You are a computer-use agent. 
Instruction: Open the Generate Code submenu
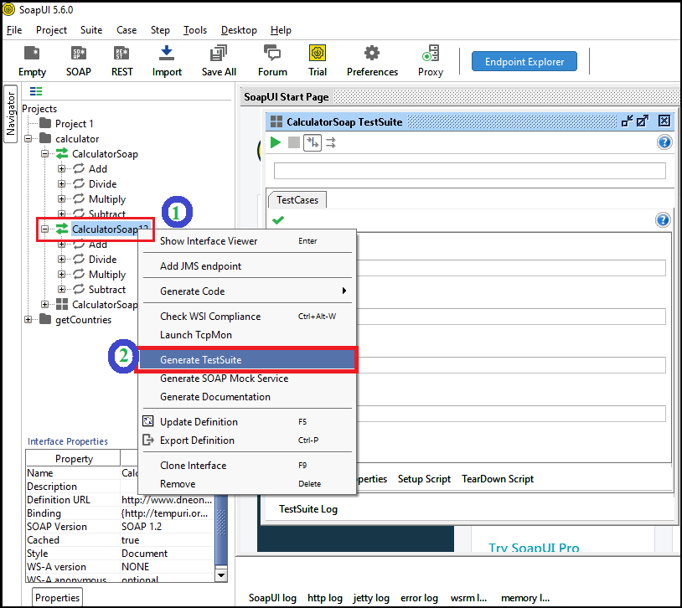click(247, 291)
